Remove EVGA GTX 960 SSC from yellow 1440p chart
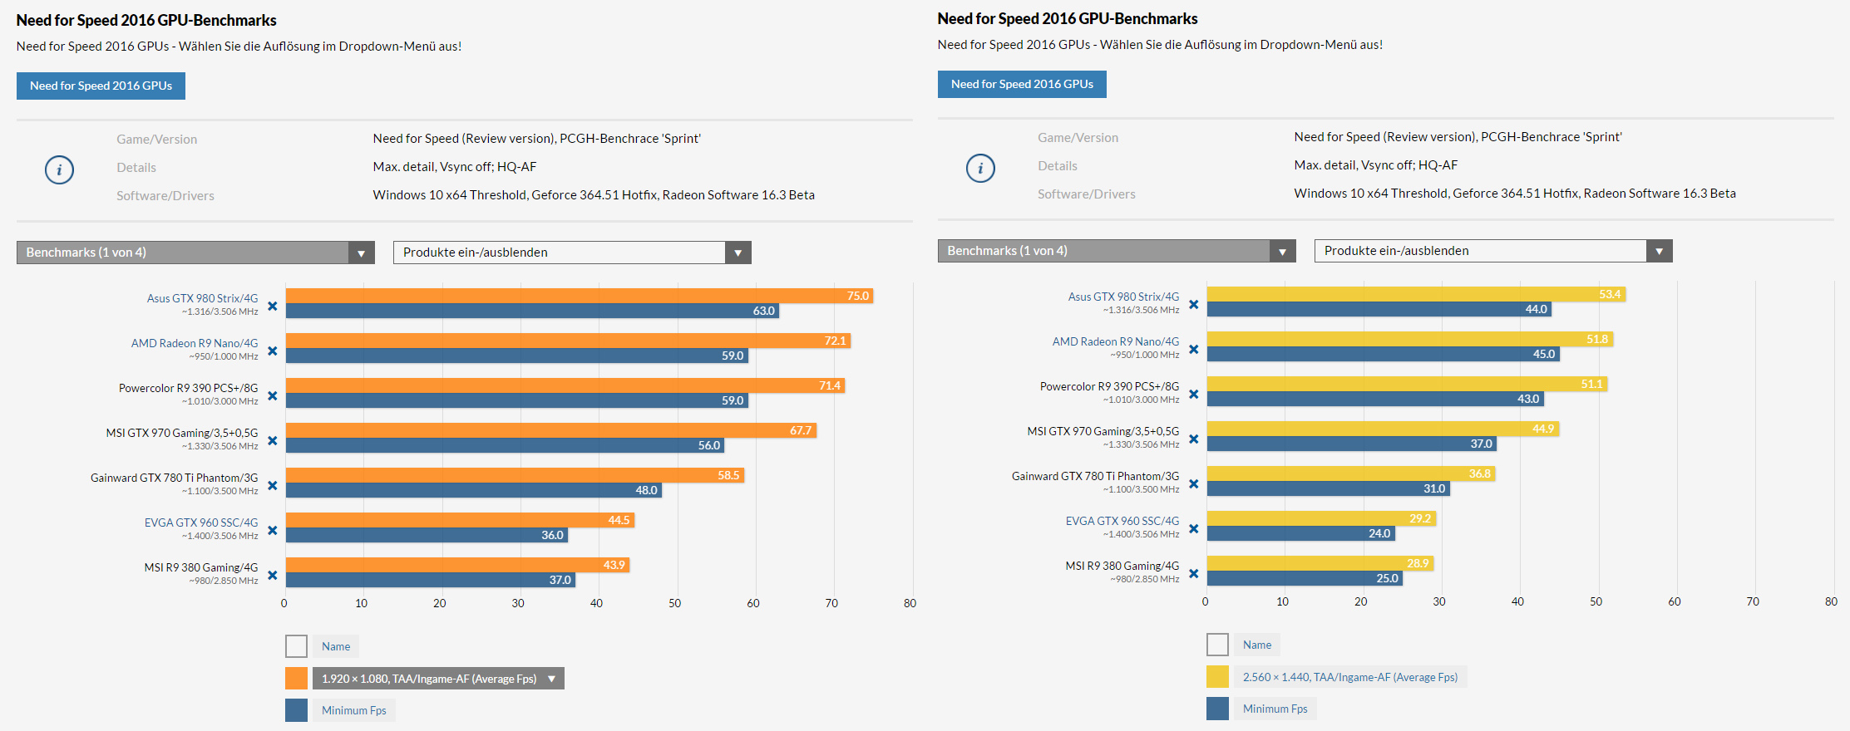1850x731 pixels. (x=1193, y=528)
